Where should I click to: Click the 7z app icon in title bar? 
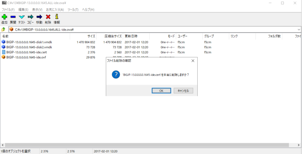point(4,3)
